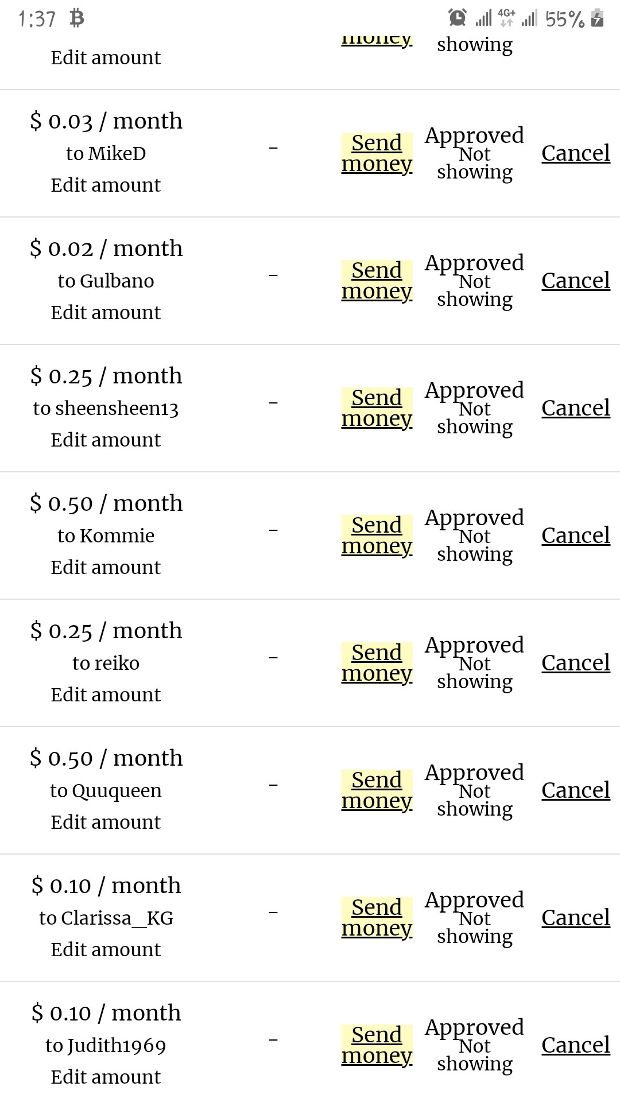Cancel the MikeD monthly pledge
Screen dimensions: 620x1102
click(x=576, y=153)
